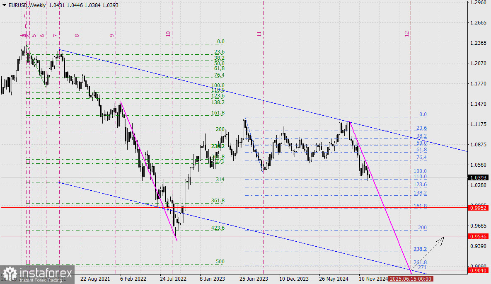Click Fibonacci time zone marker 12
The image size is (491, 284).
click(407, 34)
